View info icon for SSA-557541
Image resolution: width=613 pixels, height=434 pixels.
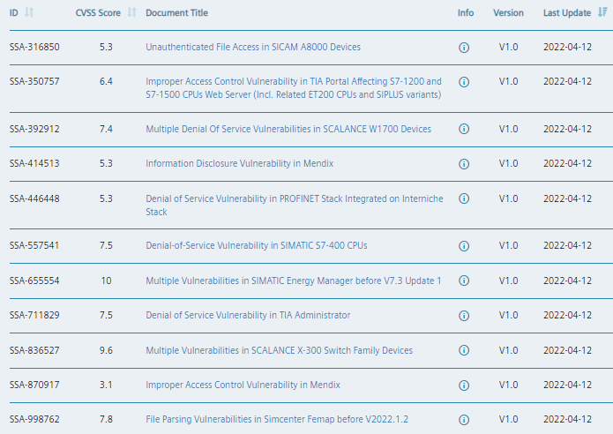click(464, 246)
